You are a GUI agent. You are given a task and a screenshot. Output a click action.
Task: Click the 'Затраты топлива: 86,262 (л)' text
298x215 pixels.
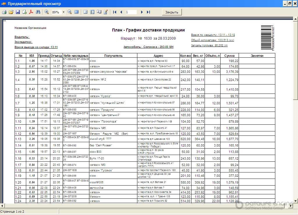click(x=209, y=45)
